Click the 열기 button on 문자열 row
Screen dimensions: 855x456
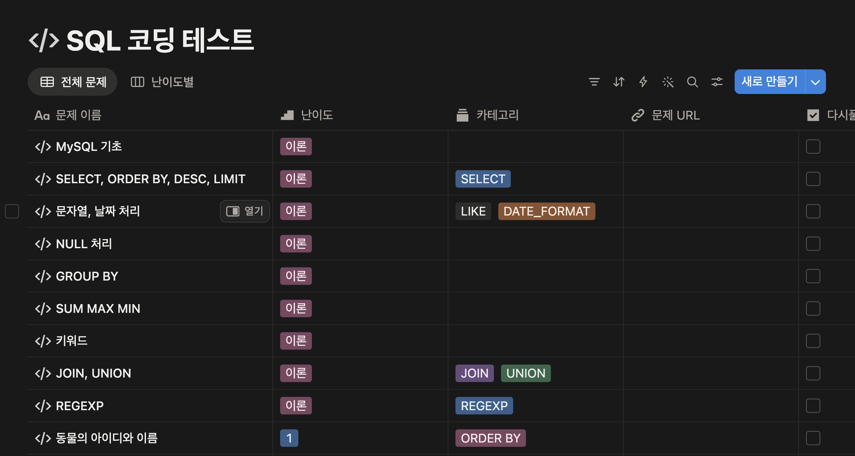pyautogui.click(x=245, y=211)
